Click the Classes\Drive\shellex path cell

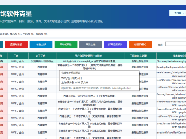pyautogui.click(x=171, y=74)
